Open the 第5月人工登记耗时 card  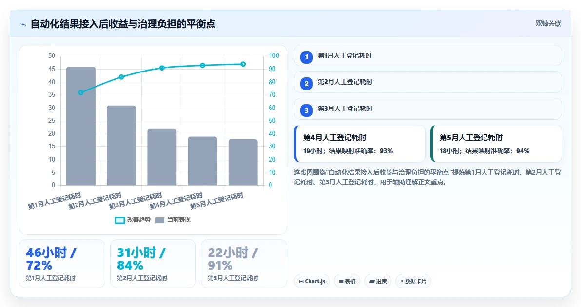pos(496,144)
